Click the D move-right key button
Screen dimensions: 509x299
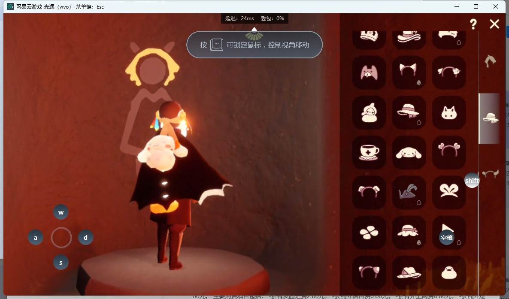[86, 237]
